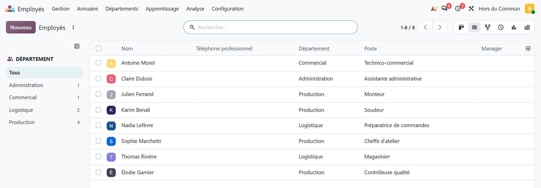The width and height of the screenshot is (541, 188).
Task: Open the AI assistant icon
Action: pyautogui.click(x=434, y=9)
